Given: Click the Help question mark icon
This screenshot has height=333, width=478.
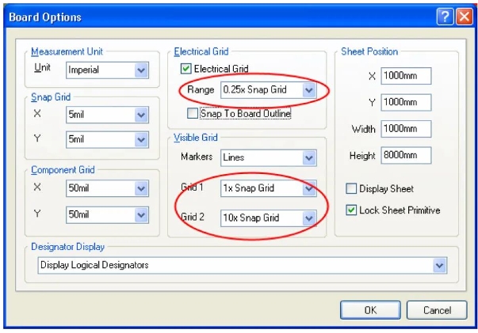Looking at the screenshot, I should [x=445, y=17].
